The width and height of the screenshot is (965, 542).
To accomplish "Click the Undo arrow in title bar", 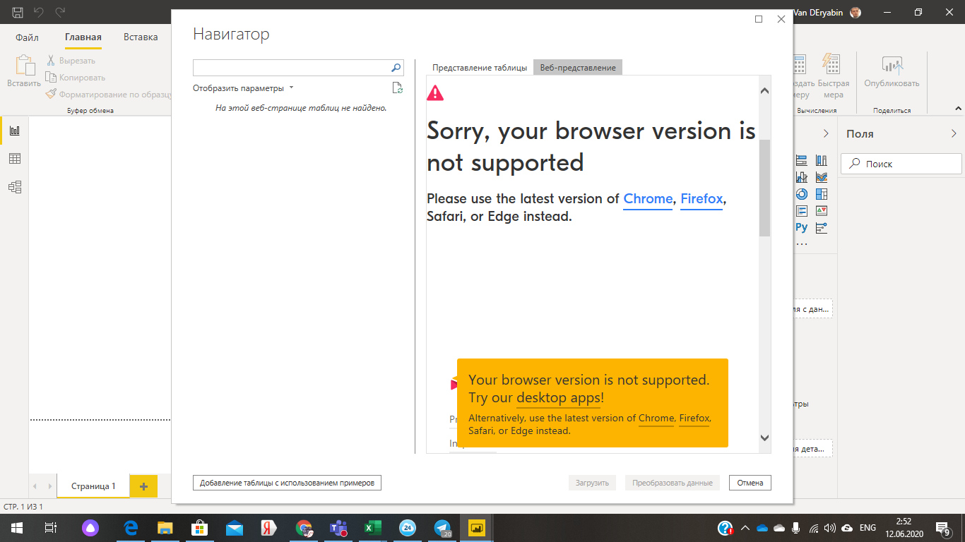I will click(x=39, y=13).
